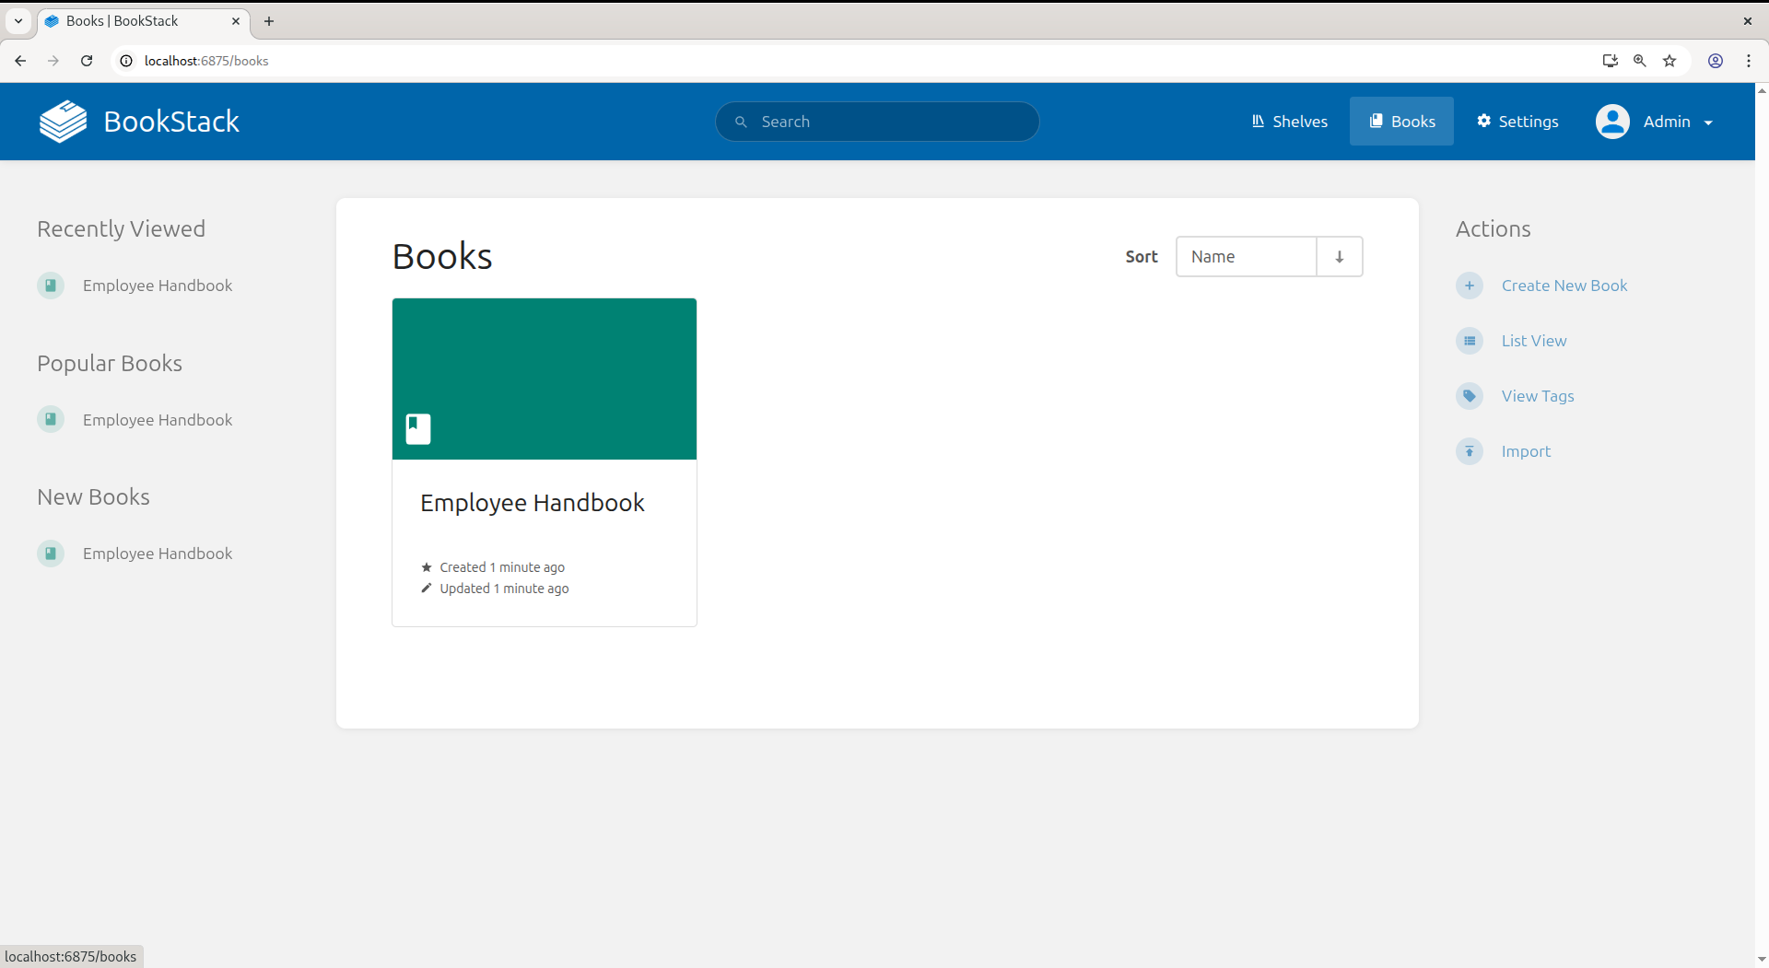Click the browser forward arrow

click(53, 61)
